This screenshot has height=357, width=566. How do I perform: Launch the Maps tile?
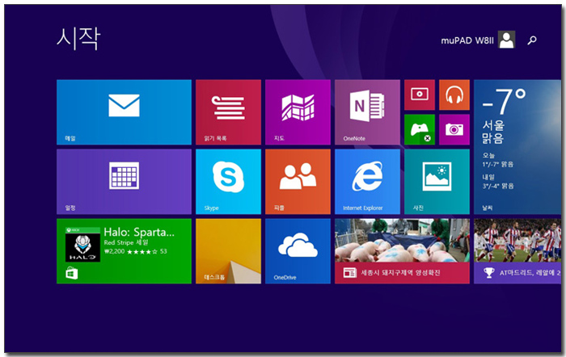click(298, 112)
